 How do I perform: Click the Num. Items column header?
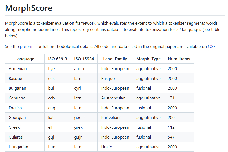[179, 59]
